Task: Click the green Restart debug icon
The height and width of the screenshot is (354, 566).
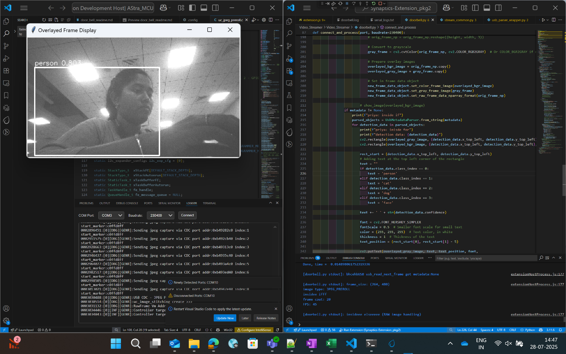Action: pyautogui.click(x=374, y=3)
